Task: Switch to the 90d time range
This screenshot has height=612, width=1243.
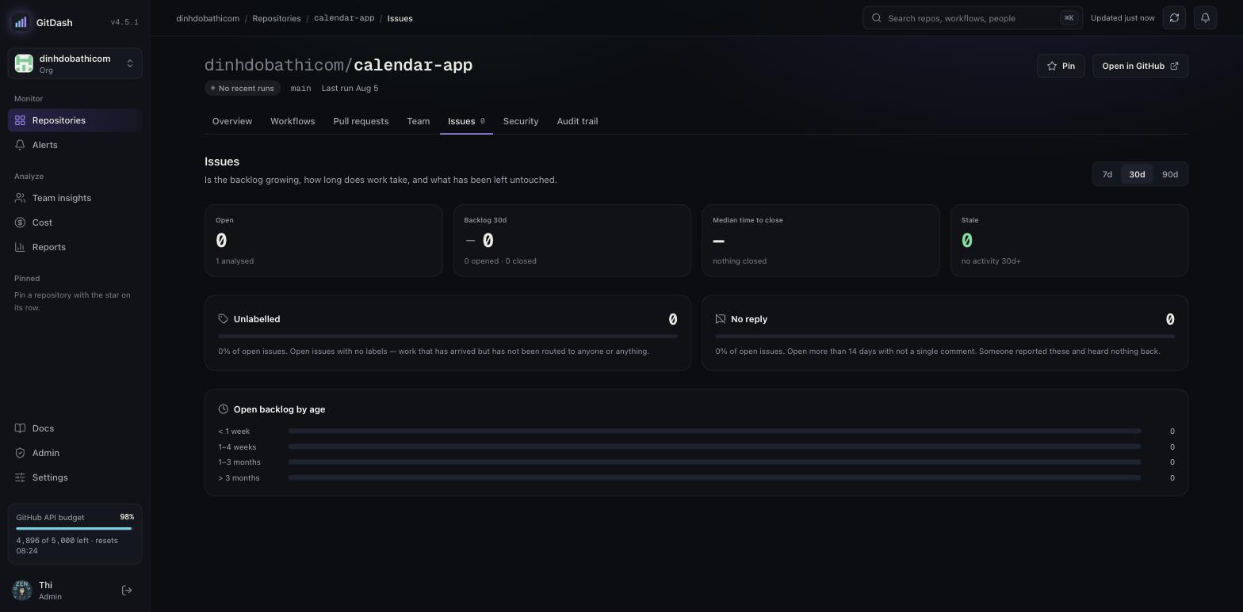Action: click(1170, 174)
